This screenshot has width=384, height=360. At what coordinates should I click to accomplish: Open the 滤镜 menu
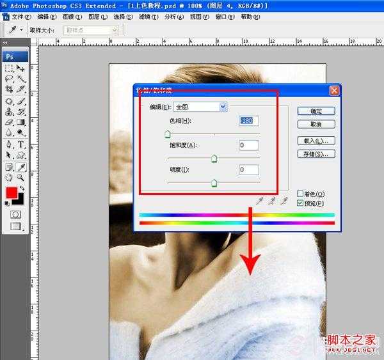[148, 17]
